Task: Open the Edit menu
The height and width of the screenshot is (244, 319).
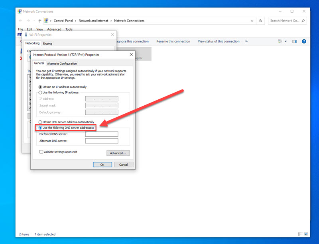Action: pyautogui.click(x=30, y=29)
